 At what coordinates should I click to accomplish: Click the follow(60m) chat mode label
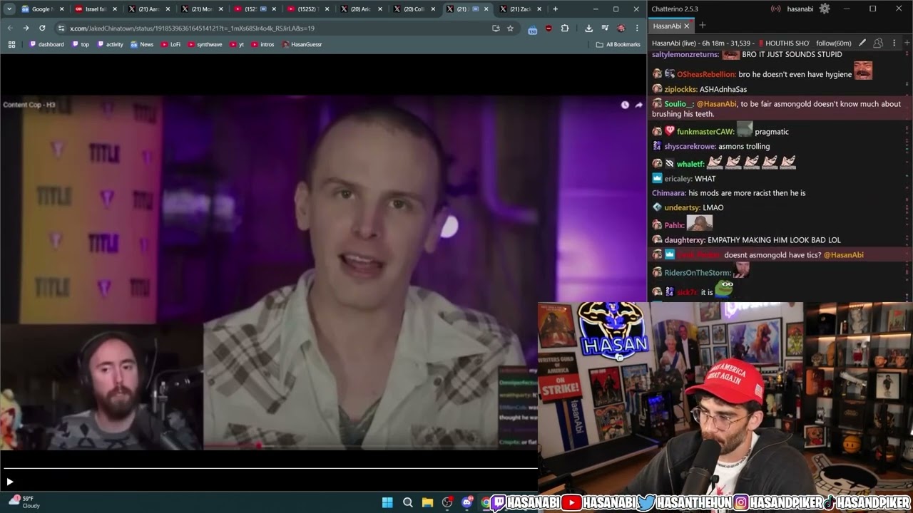pos(833,43)
